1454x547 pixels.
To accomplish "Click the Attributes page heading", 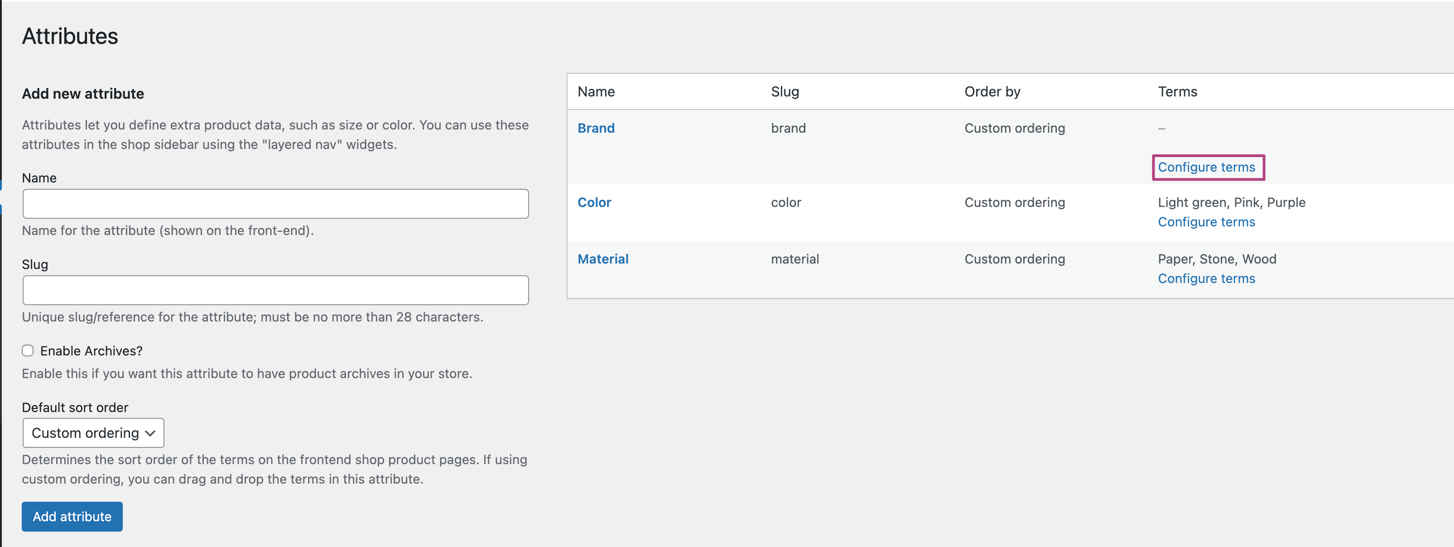I will click(x=70, y=36).
